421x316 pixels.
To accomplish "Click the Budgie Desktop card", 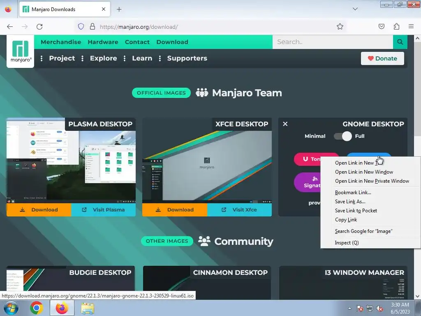I will click(x=71, y=283).
